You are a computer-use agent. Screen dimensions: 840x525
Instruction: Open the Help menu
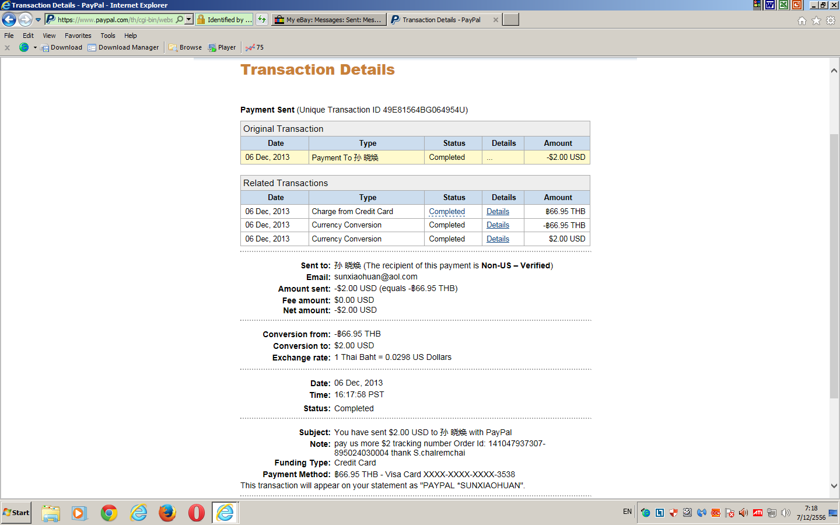coord(131,36)
